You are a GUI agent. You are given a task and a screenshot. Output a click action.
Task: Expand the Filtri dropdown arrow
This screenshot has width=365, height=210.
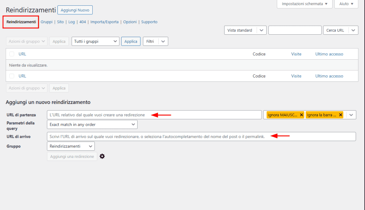click(x=163, y=41)
